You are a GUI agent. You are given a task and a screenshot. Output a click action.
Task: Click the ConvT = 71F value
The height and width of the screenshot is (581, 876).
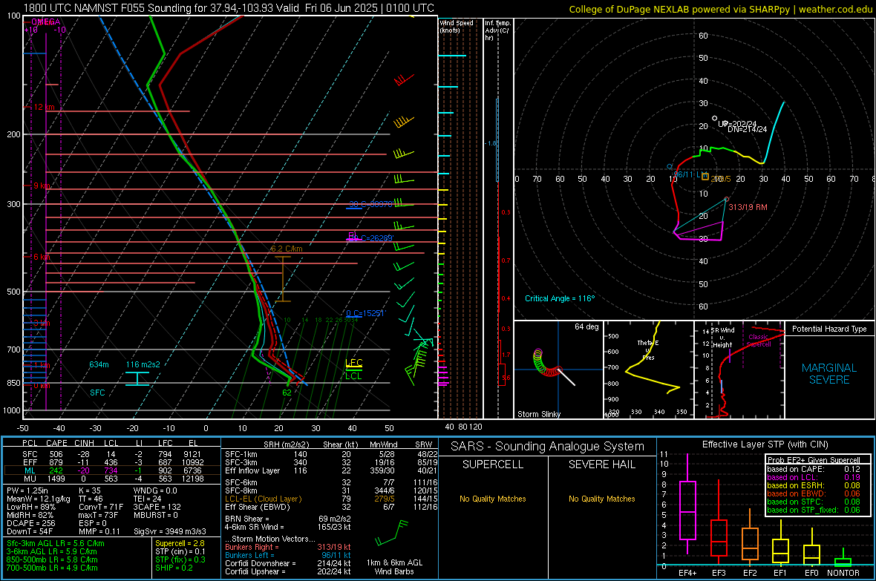[101, 507]
